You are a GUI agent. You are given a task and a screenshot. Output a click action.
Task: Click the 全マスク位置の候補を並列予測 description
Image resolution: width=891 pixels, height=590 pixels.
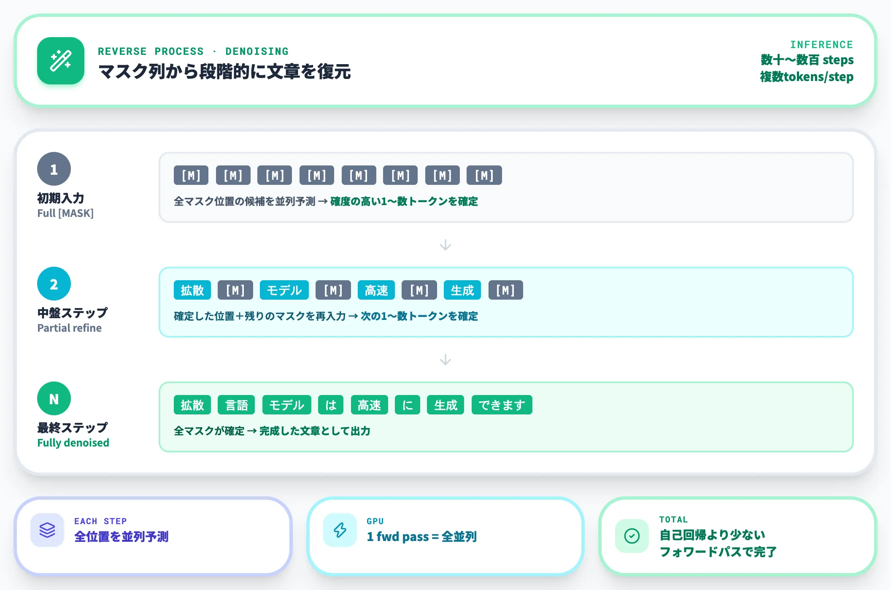(245, 201)
